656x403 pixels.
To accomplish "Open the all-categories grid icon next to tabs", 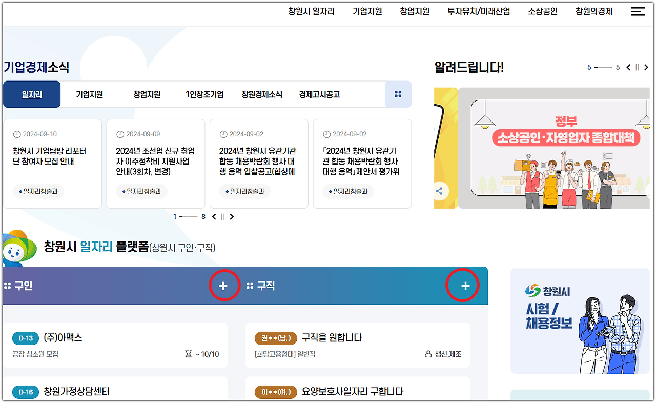I will click(398, 94).
